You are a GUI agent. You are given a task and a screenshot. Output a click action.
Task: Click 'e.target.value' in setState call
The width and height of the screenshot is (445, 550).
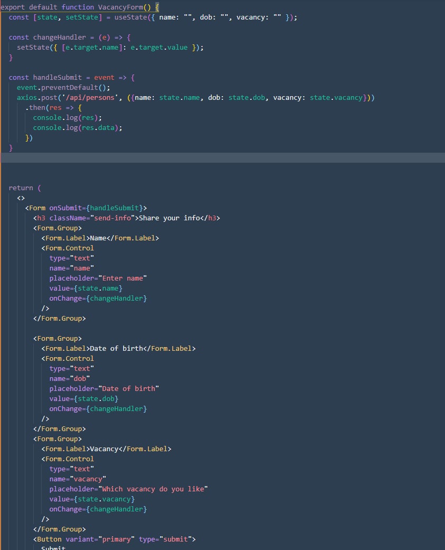[159, 48]
